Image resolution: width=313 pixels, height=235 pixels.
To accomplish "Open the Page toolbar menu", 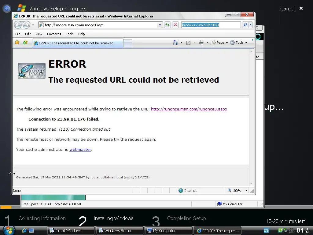I will point(219,43).
